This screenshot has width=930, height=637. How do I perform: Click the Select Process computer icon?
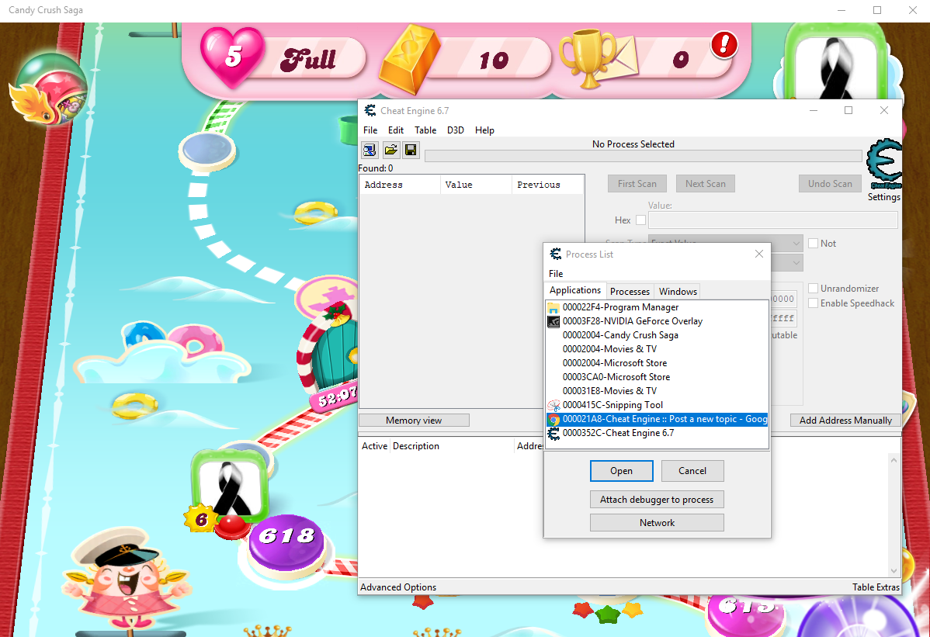[370, 151]
